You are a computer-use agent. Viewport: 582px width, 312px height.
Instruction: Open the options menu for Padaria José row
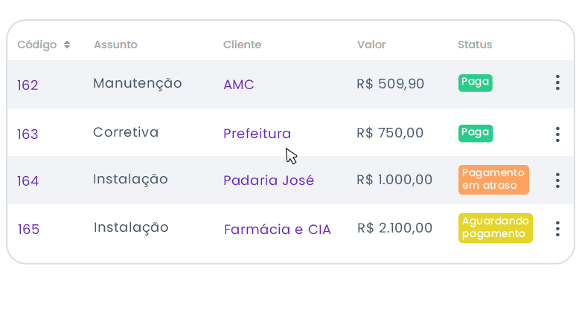pos(557,181)
